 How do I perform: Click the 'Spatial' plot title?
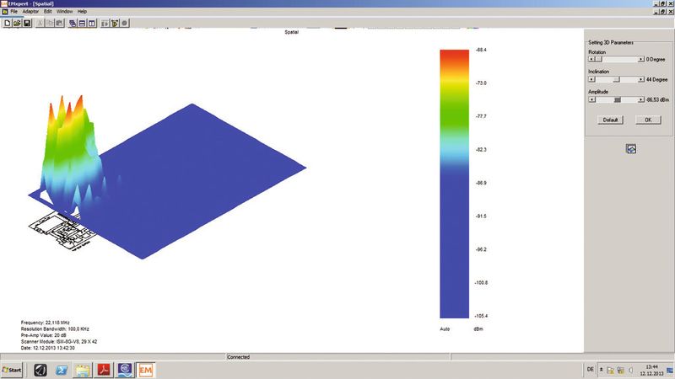[291, 32]
